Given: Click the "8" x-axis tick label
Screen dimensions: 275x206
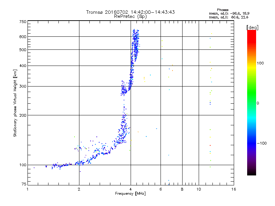Looking at the screenshot, I should click(x=182, y=189).
